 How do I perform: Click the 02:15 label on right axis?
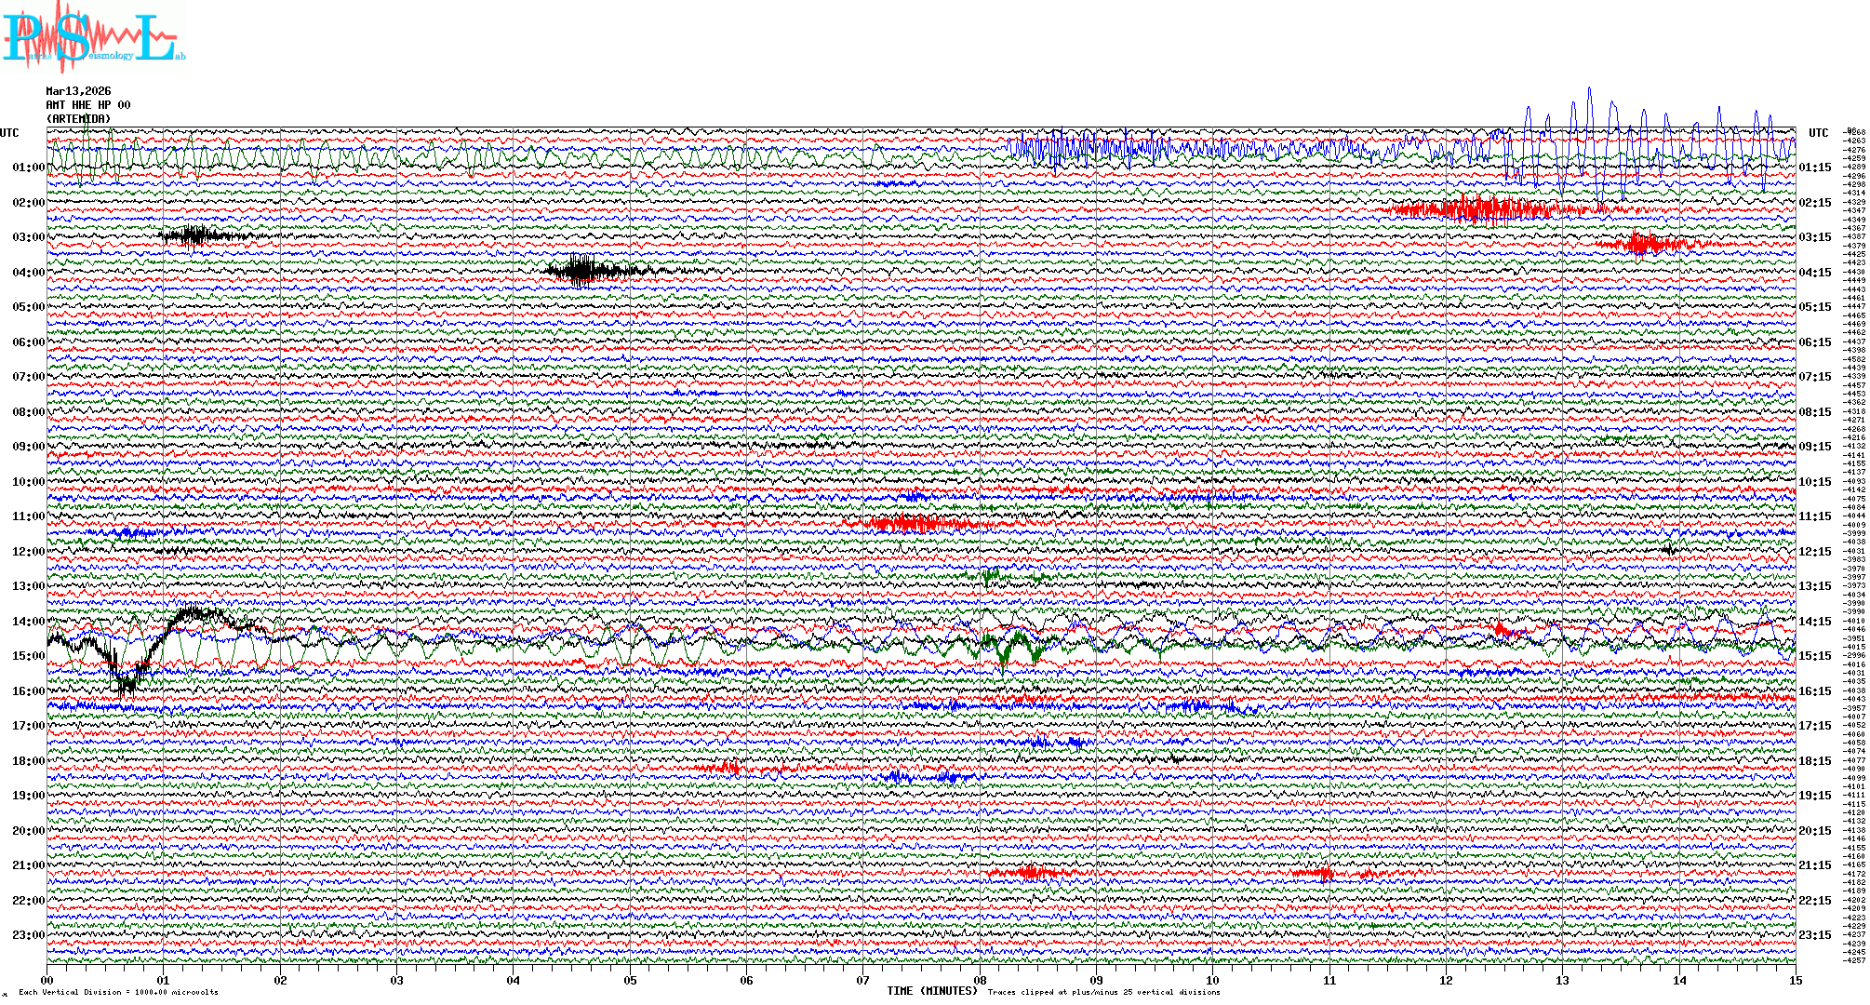(x=1814, y=203)
